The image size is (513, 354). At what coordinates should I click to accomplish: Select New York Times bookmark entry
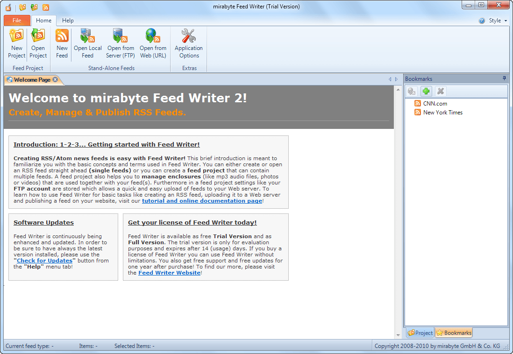[442, 112]
